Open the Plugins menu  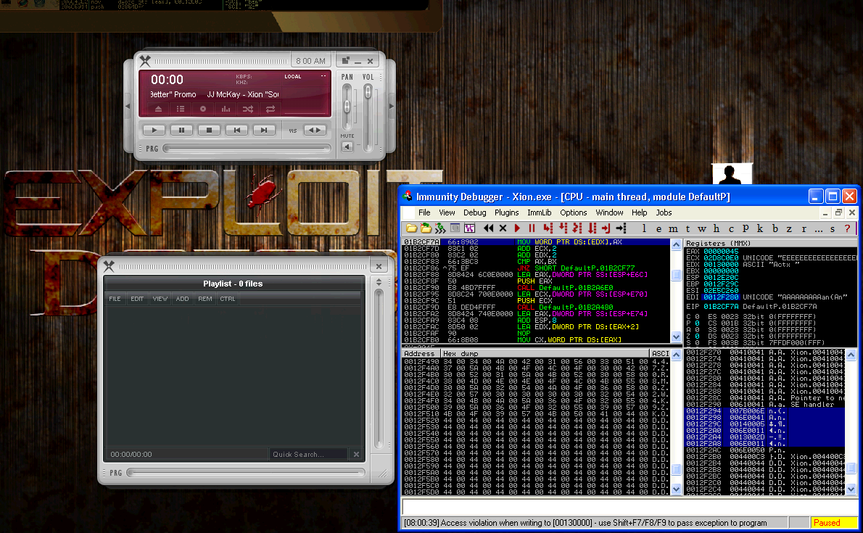click(x=506, y=212)
